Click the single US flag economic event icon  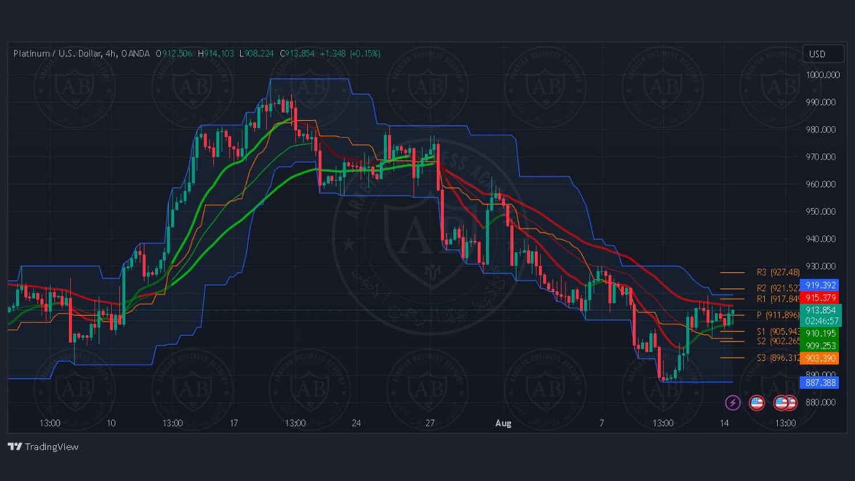756,403
